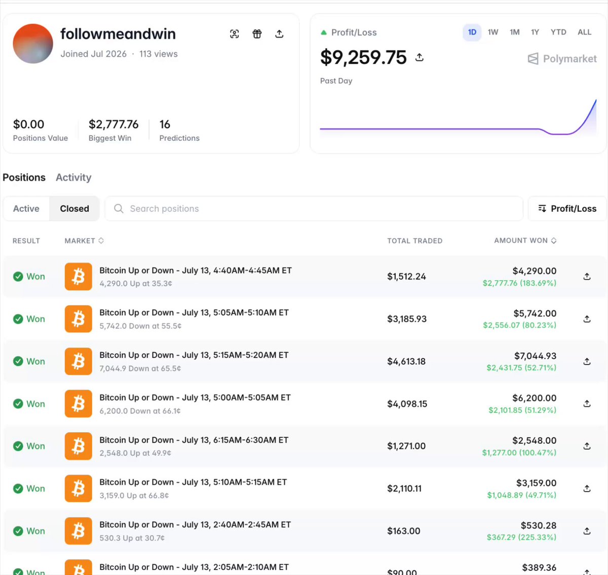
Task: Select the 1D time range
Action: click(x=472, y=32)
